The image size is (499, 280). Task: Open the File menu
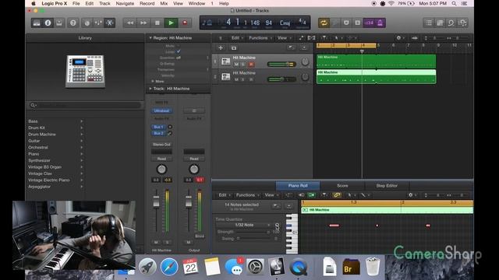point(76,3)
